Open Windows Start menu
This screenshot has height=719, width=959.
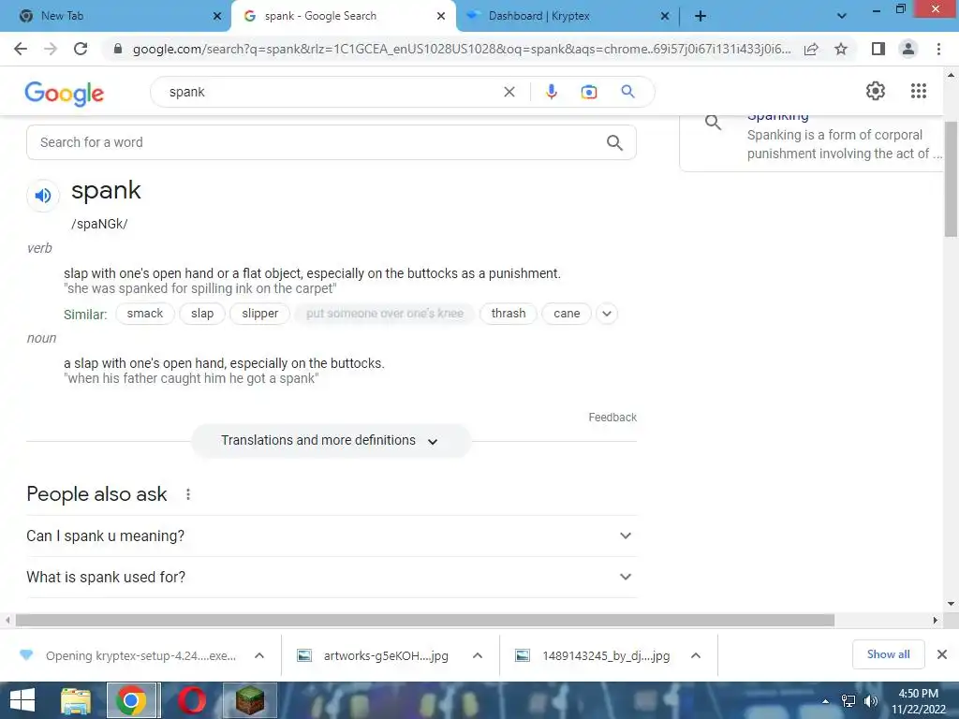coord(22,700)
